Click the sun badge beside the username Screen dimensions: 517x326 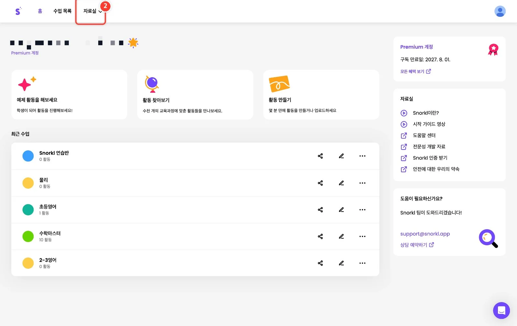[x=133, y=43]
